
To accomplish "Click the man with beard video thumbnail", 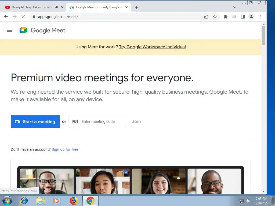I will coord(47,181).
